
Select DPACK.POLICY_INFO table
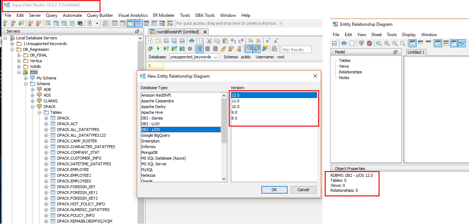click(76, 215)
